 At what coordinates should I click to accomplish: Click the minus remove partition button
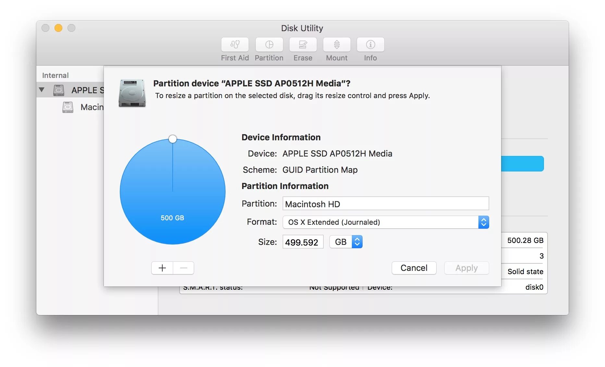(x=183, y=268)
